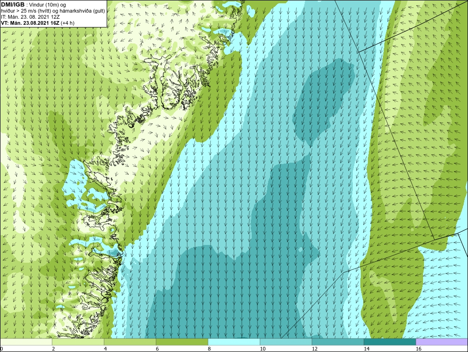Click the 0–2 m/s legend color band

coord(26,342)
